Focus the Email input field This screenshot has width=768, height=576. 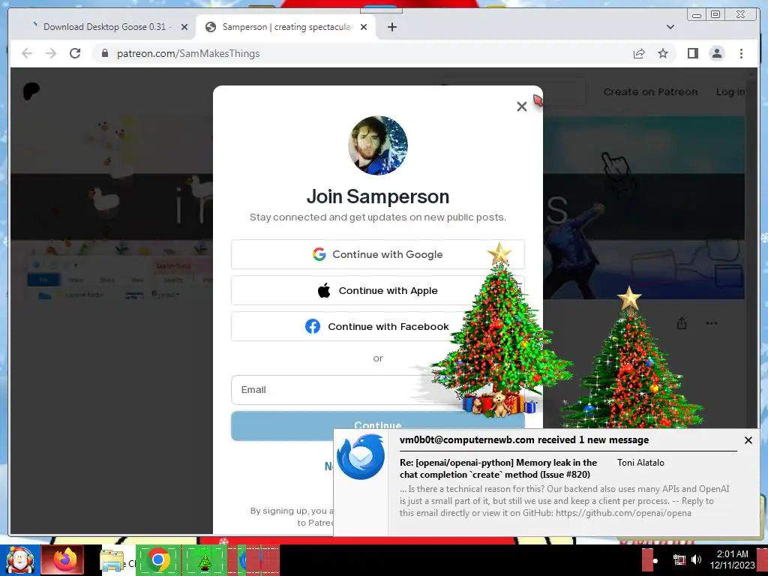pos(378,390)
